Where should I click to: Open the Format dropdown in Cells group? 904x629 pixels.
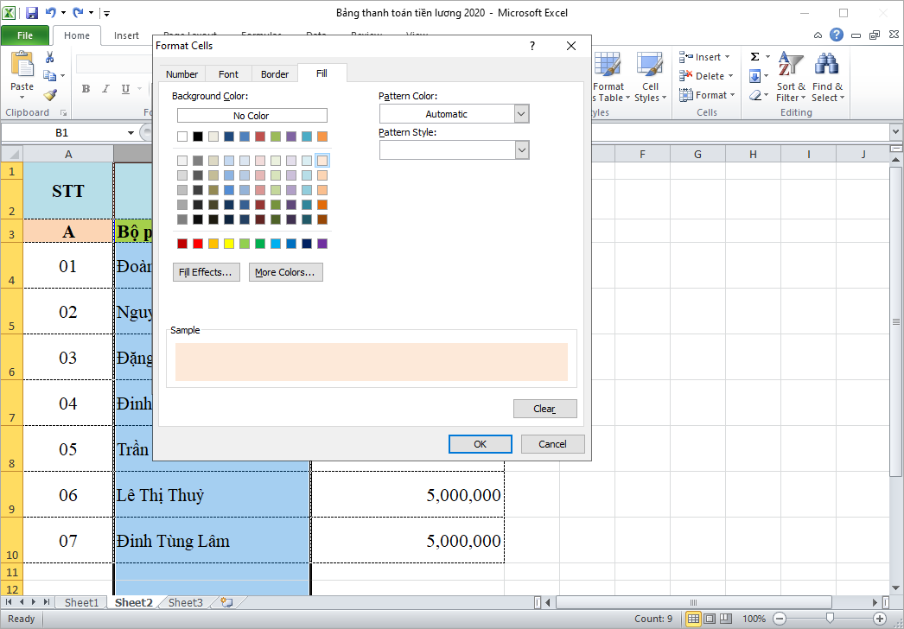[708, 95]
